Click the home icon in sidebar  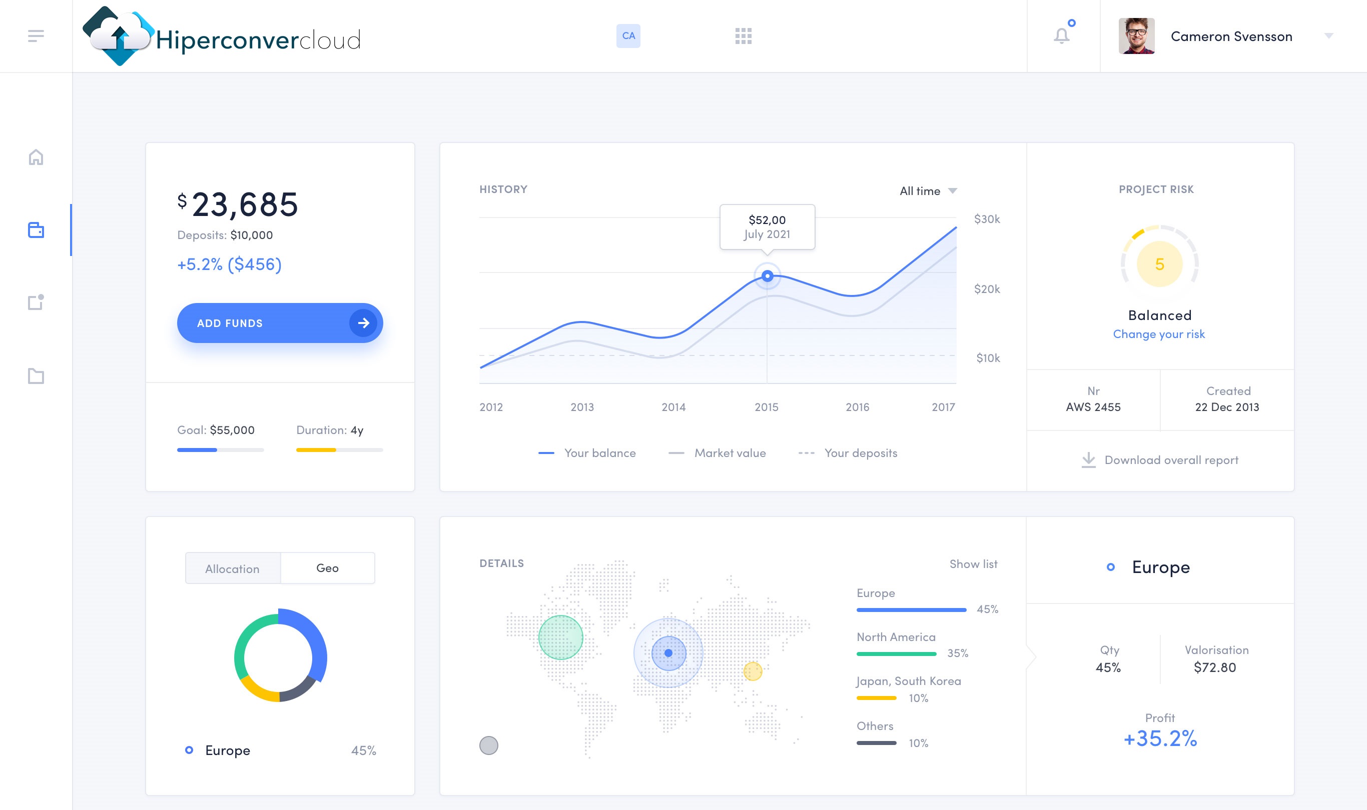pyautogui.click(x=36, y=157)
